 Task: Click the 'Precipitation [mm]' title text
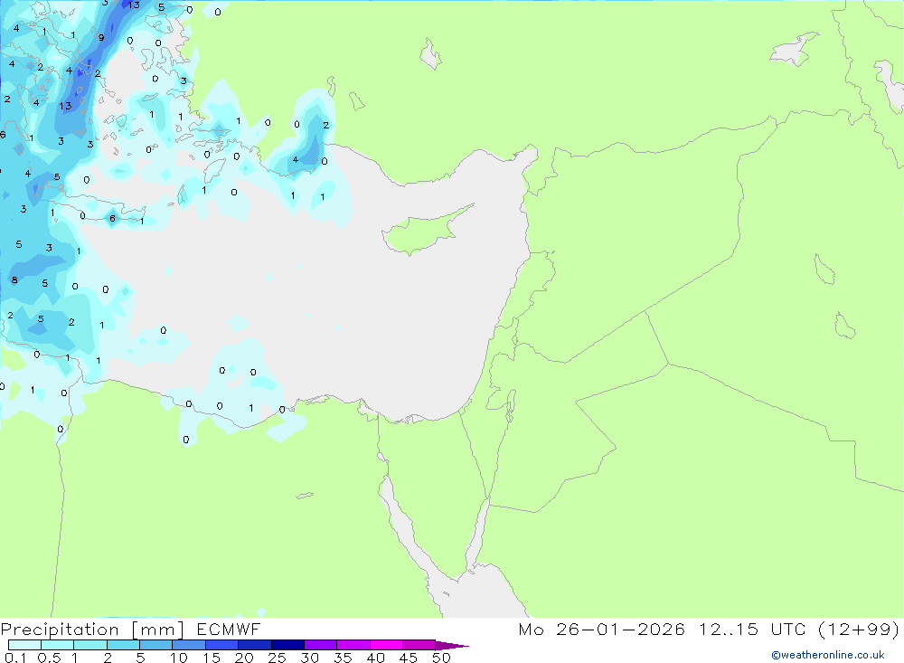click(92, 630)
